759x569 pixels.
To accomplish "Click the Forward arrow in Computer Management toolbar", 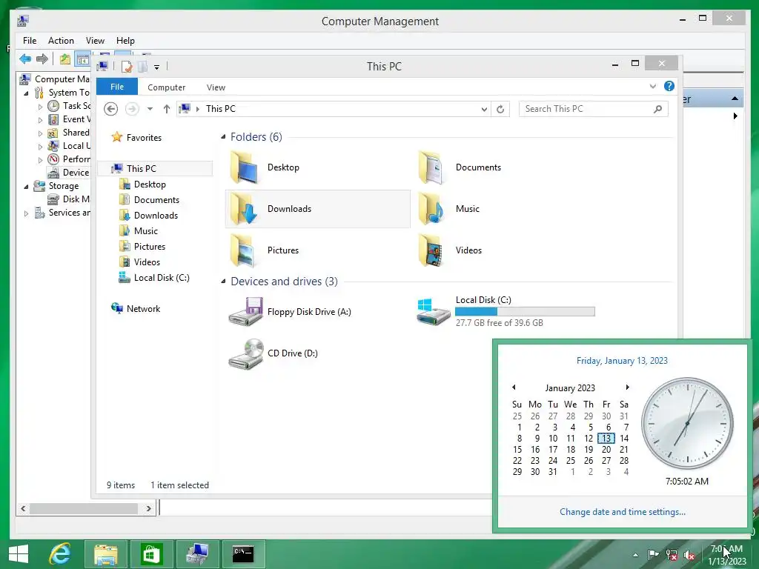I will pyautogui.click(x=42, y=59).
